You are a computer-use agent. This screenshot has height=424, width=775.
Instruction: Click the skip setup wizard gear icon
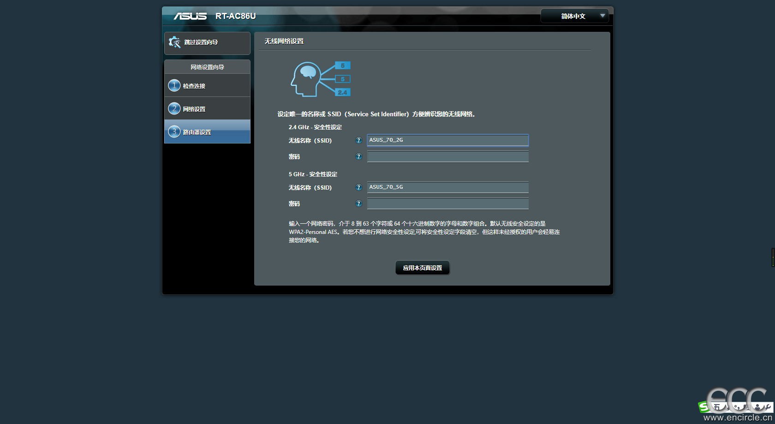(174, 42)
